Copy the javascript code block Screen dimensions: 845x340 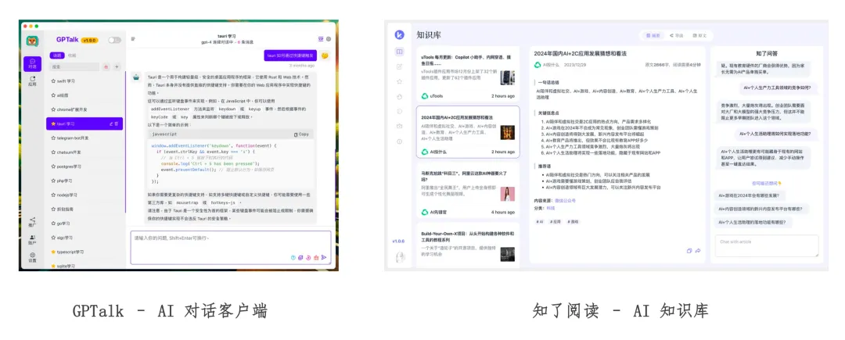[x=301, y=134]
